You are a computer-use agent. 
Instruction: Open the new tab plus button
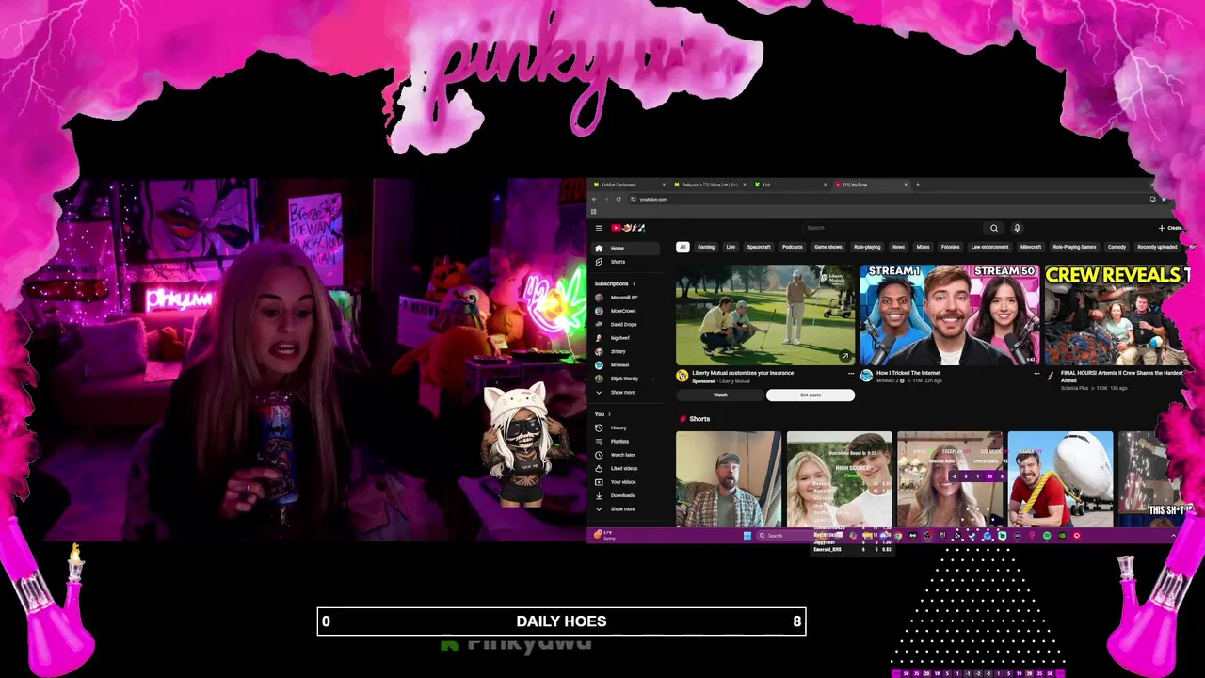[x=918, y=185]
